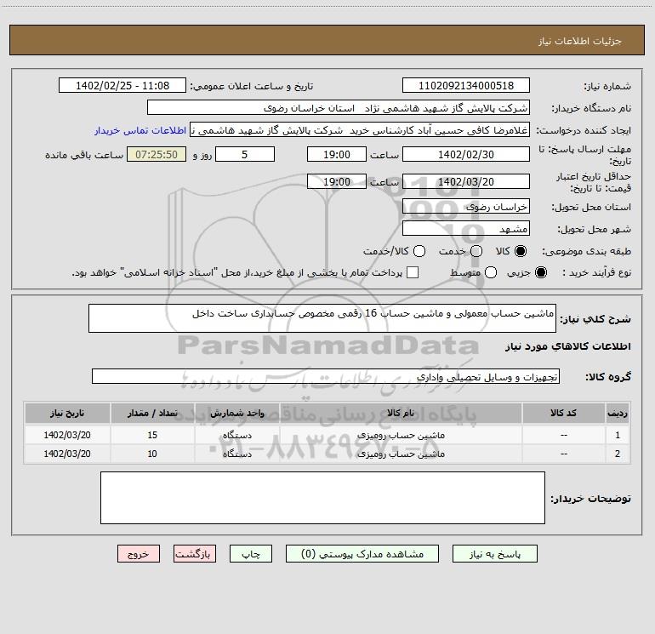Screen dimensions: 655x634
Task: Click the announcement date field 1402/02/25 - 11:08
Action: tap(122, 86)
